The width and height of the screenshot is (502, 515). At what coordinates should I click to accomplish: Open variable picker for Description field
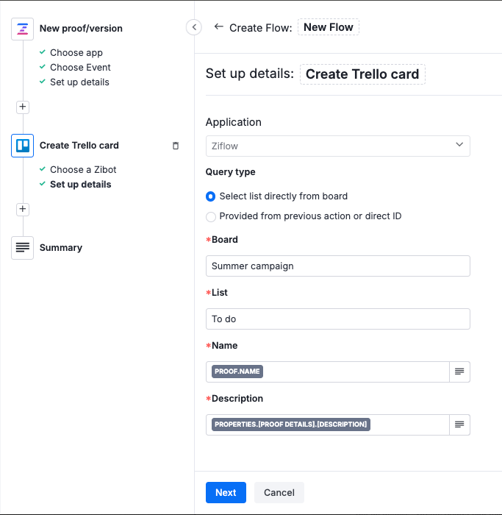point(459,425)
